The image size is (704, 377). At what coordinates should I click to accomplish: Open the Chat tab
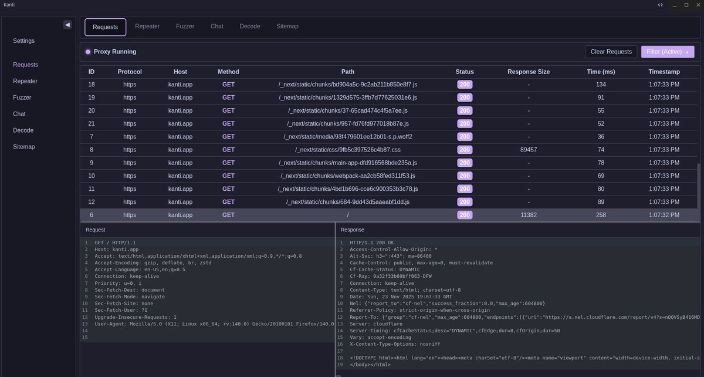point(217,26)
